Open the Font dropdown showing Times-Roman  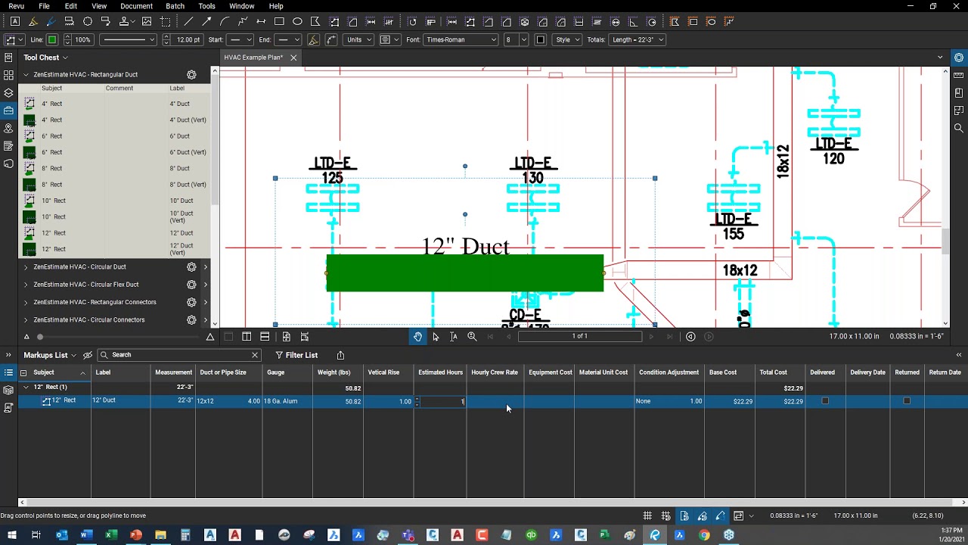tap(461, 39)
